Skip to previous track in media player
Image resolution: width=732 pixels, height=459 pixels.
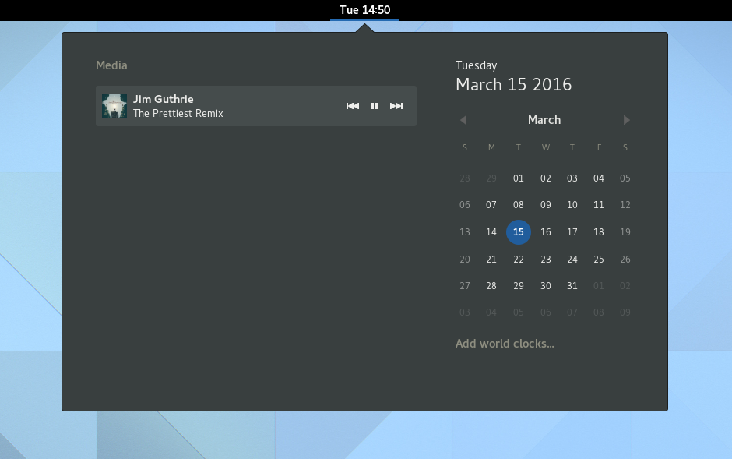[x=353, y=106]
